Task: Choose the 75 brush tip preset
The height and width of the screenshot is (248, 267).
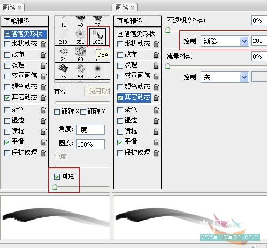Action: [x=63, y=71]
